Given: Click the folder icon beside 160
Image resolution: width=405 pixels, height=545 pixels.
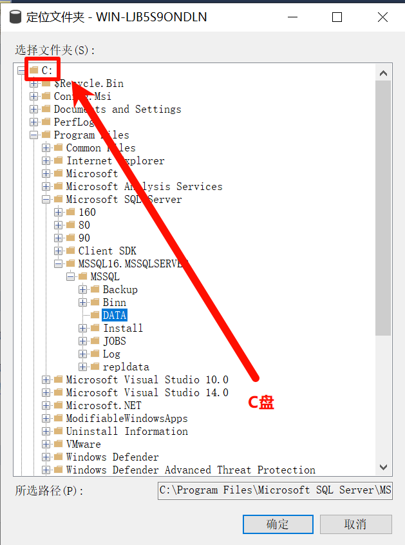Looking at the screenshot, I should point(71,212).
